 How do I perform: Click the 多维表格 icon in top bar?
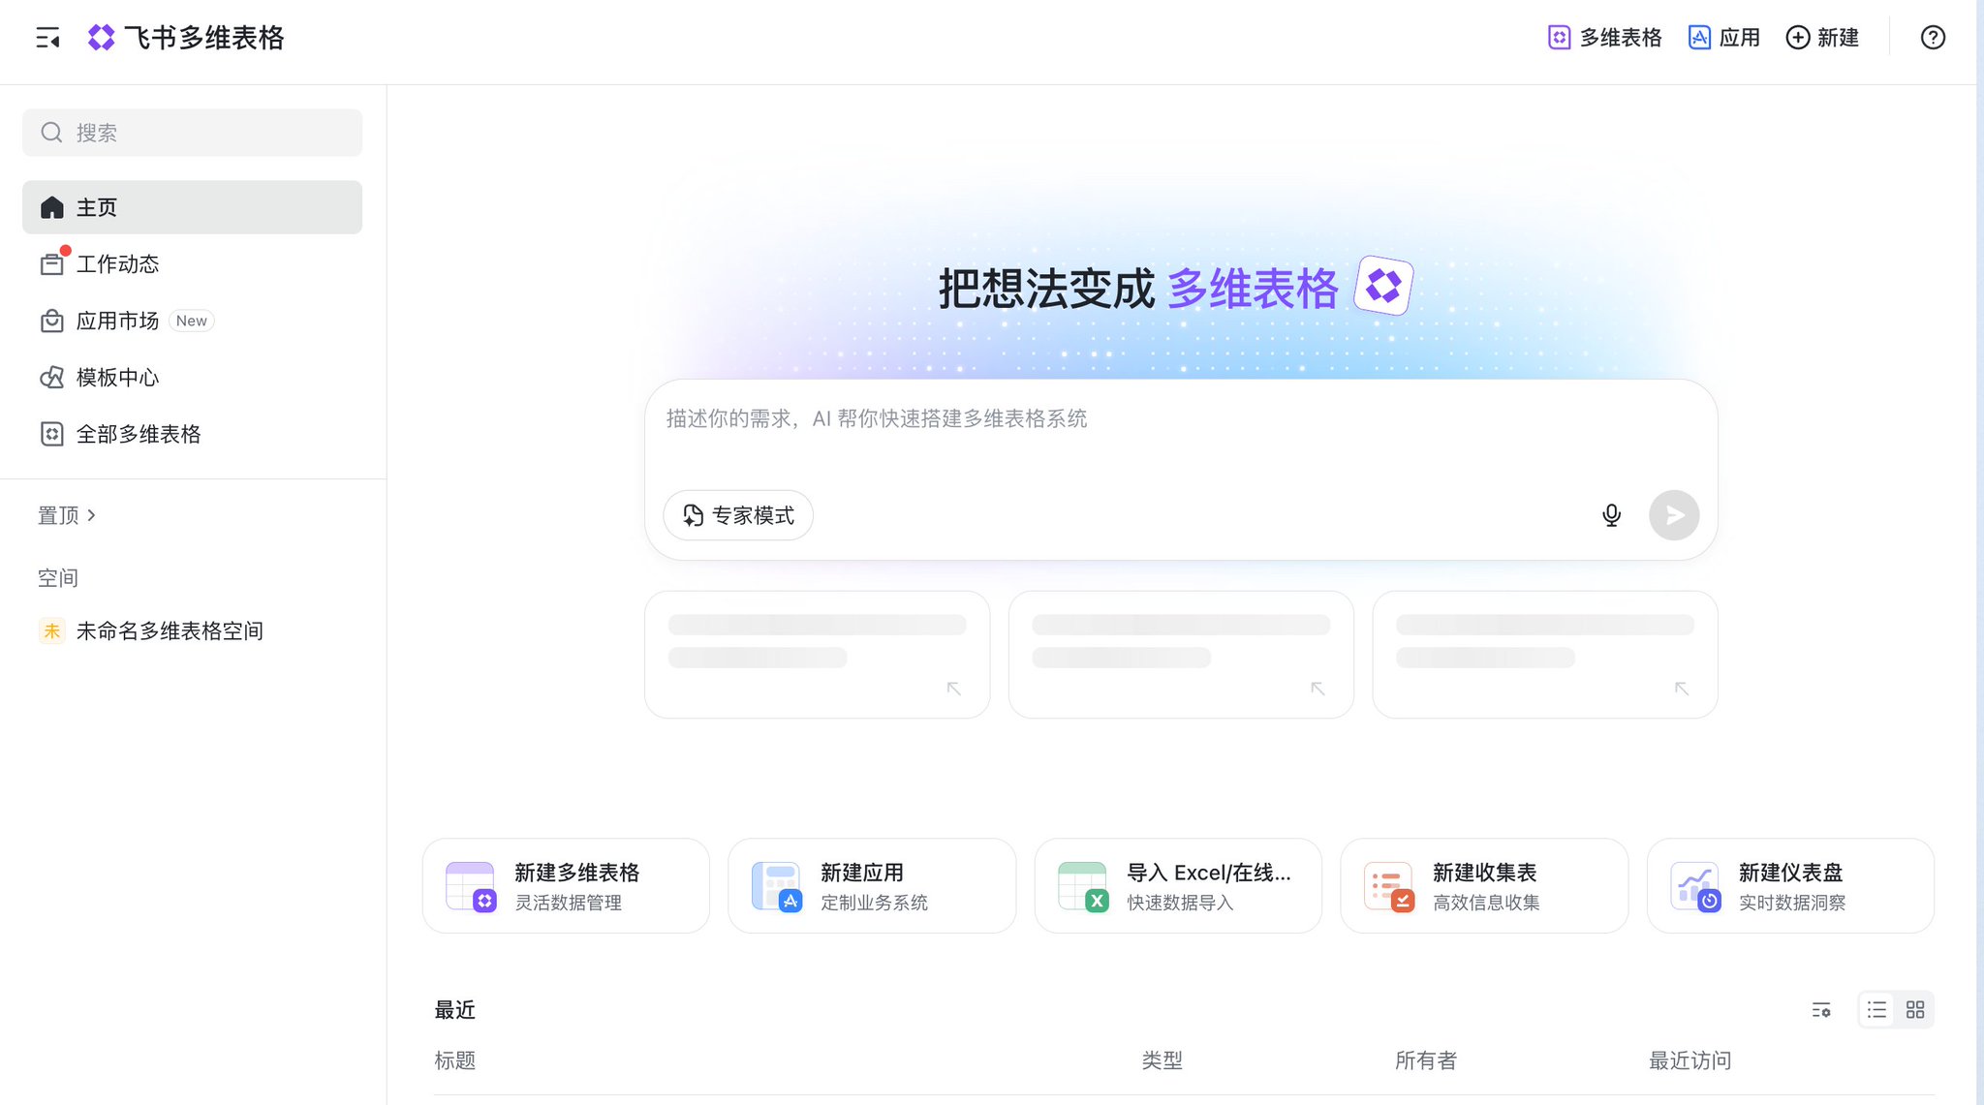pos(1559,38)
